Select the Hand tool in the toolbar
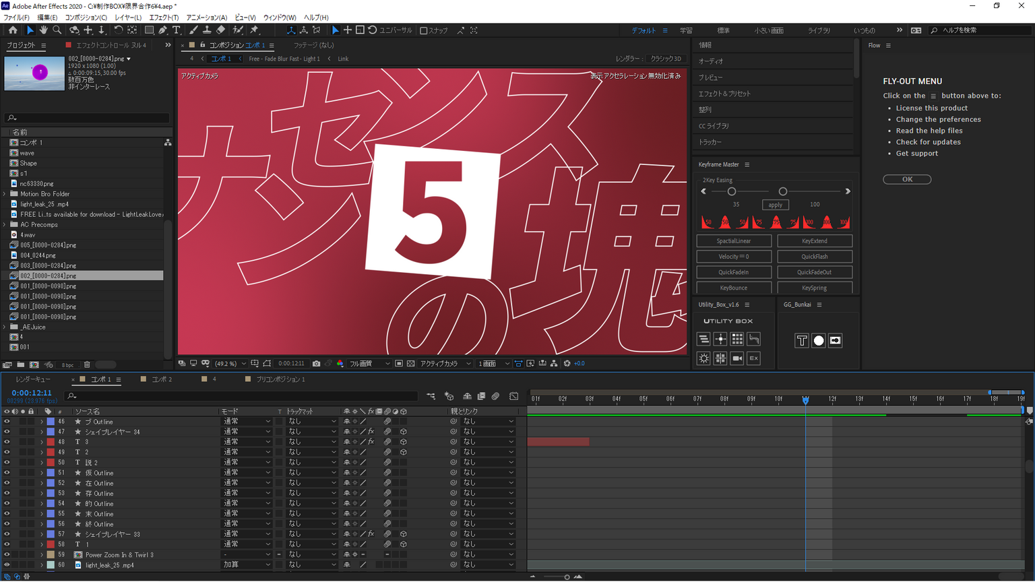The height and width of the screenshot is (582, 1035). 43,30
